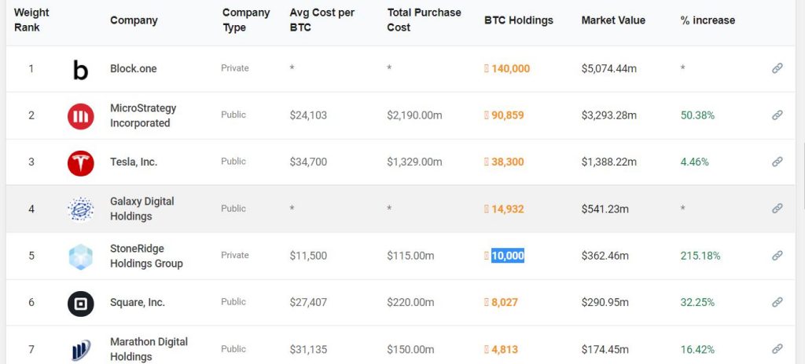The height and width of the screenshot is (364, 805).
Task: Click the $27,407 average cost cell
Action: tap(308, 303)
